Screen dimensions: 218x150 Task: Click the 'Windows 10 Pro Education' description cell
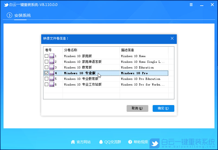click(x=144, y=79)
